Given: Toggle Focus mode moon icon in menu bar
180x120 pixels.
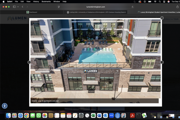Looking at the screenshot, I should (135, 2).
